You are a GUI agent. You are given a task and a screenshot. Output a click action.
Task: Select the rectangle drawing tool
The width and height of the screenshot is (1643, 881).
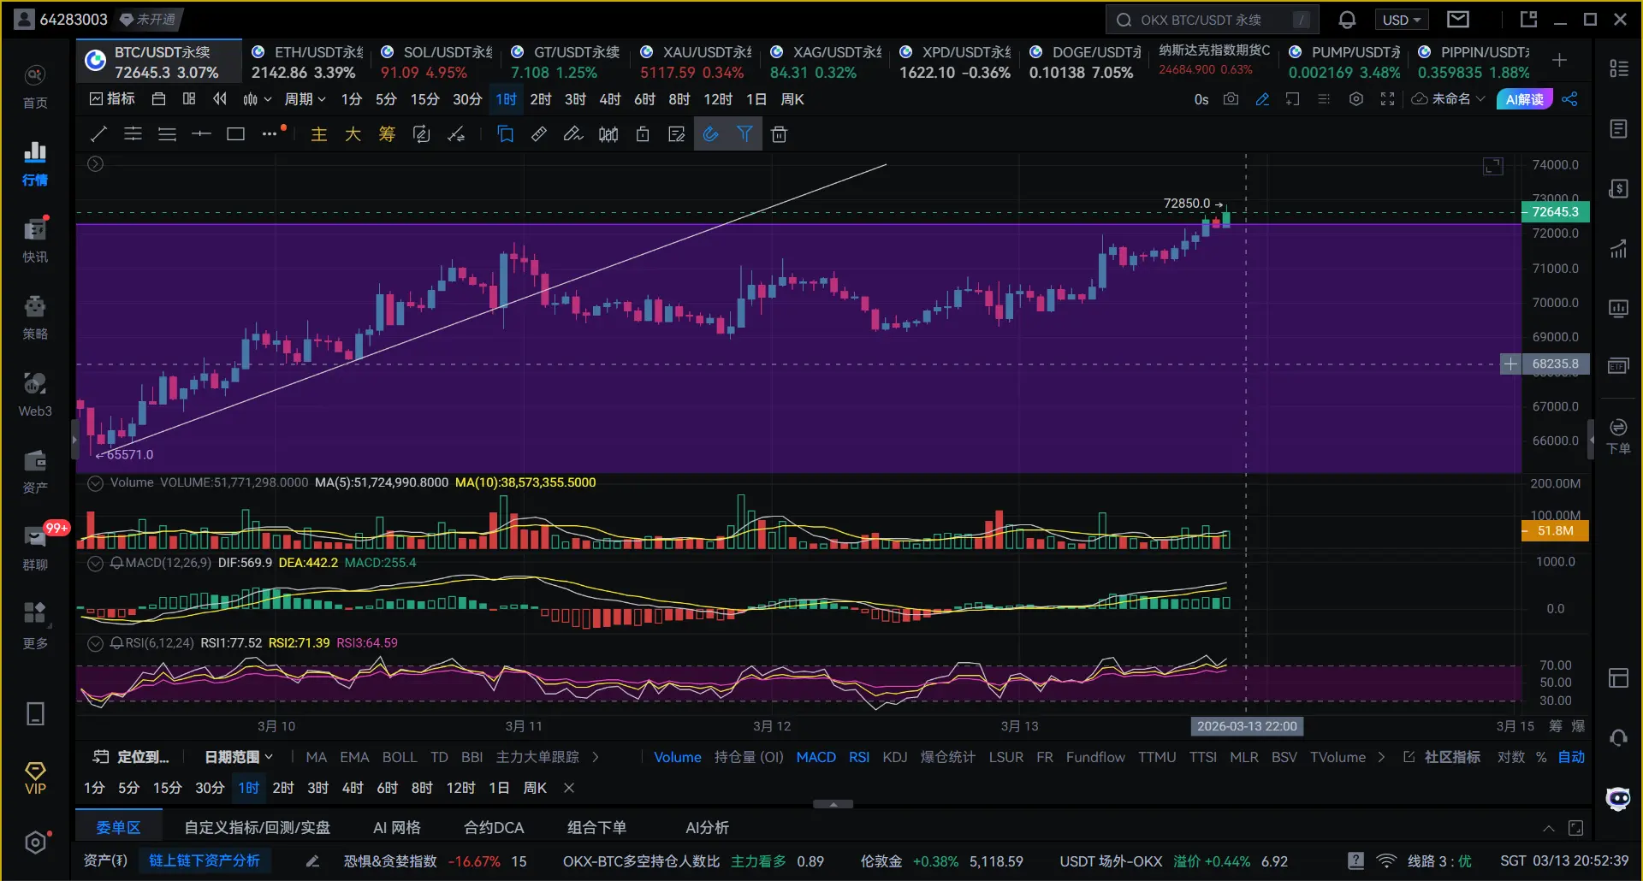coord(235,134)
